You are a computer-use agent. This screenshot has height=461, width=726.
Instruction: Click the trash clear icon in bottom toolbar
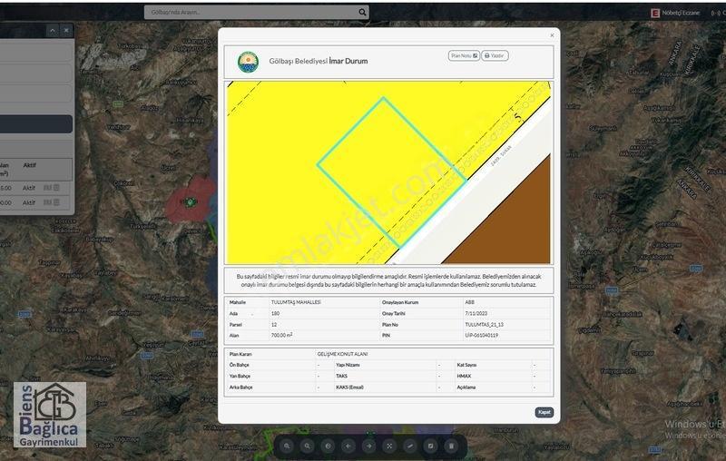(451, 446)
